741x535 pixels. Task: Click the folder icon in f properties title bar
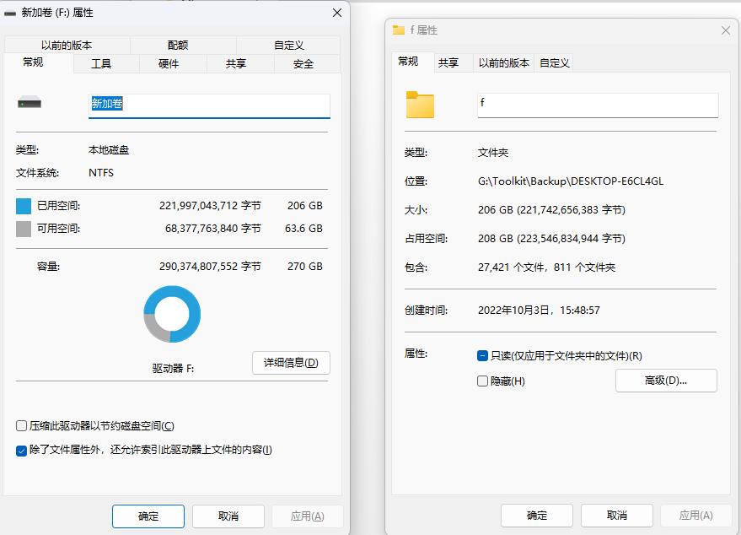coord(396,30)
